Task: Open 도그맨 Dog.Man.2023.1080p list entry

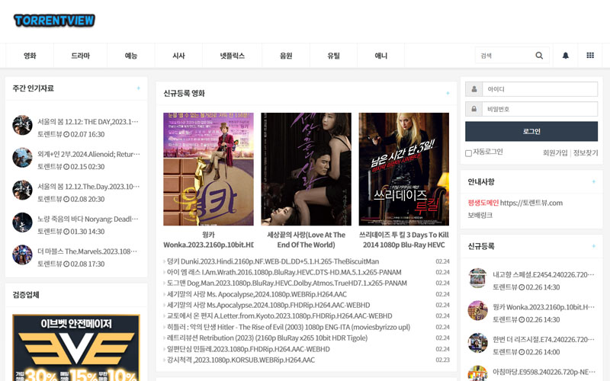Action: coord(287,283)
